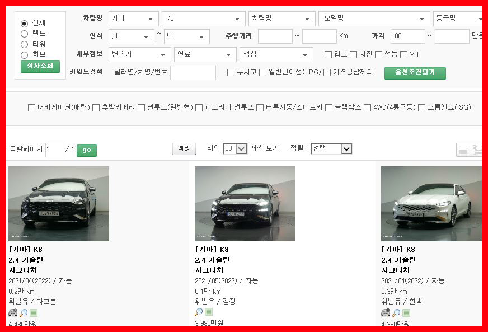Check the 스톱앤고(ISG) option

422,107
